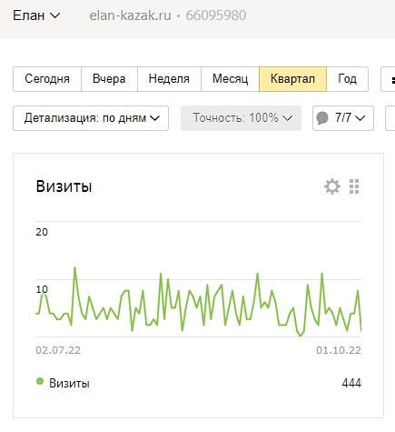Open Детализация: по дням dropdown
This screenshot has height=432, width=395.
(x=91, y=118)
